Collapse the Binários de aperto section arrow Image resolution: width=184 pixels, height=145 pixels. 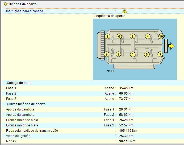click(5, 4)
